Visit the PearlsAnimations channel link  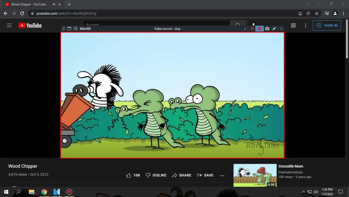(291, 172)
